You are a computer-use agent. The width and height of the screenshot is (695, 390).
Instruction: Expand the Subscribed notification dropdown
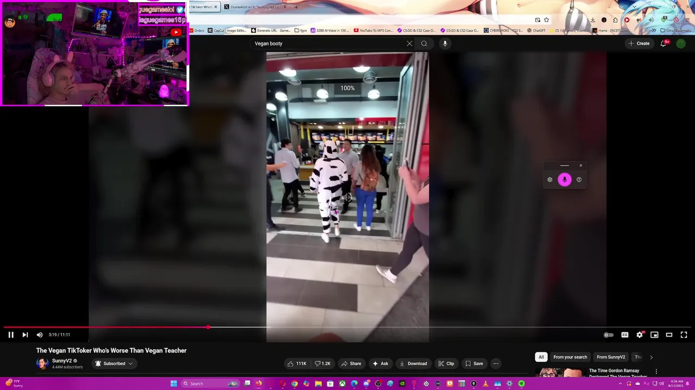point(114,363)
